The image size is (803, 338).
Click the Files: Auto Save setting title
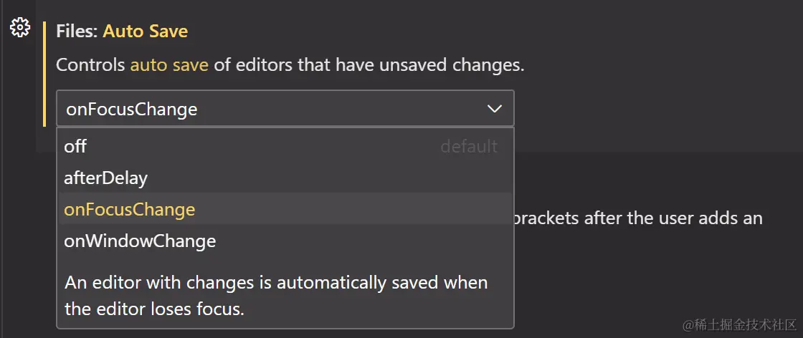tap(122, 32)
